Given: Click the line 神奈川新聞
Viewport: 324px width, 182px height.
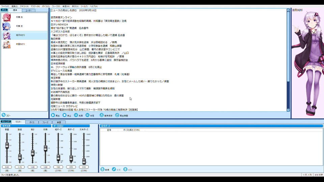Looking at the screenshot, I should tap(57, 85).
